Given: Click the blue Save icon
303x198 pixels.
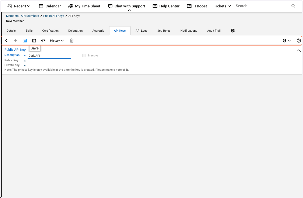Looking at the screenshot, I should [x=25, y=41].
